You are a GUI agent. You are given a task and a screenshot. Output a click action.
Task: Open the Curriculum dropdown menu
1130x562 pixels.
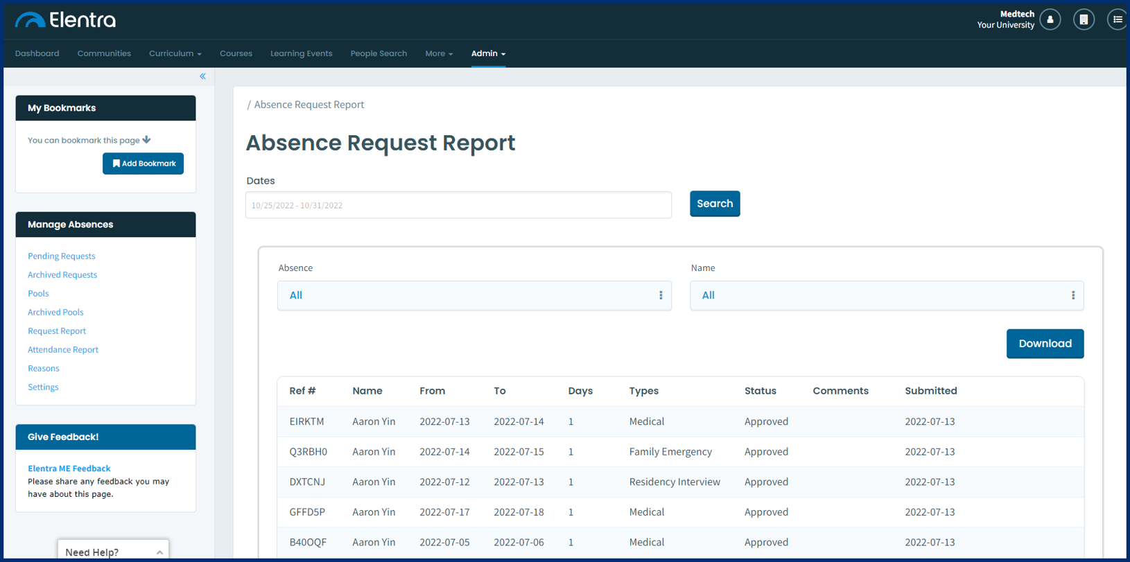[x=175, y=53]
